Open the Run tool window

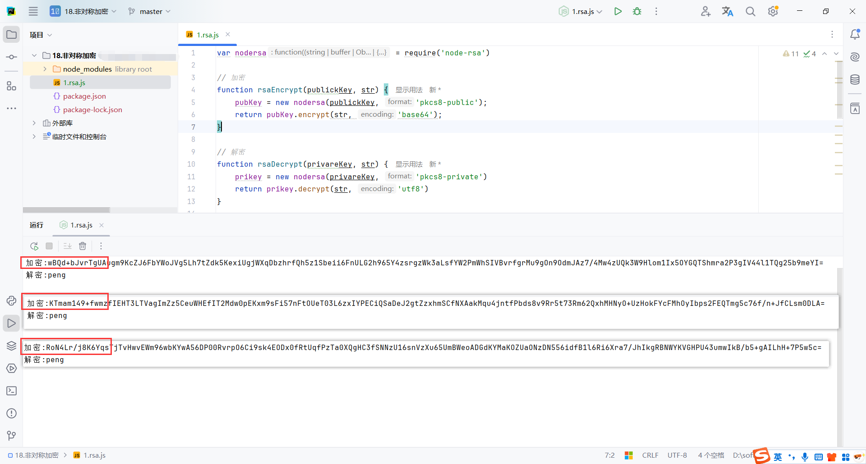(12, 323)
